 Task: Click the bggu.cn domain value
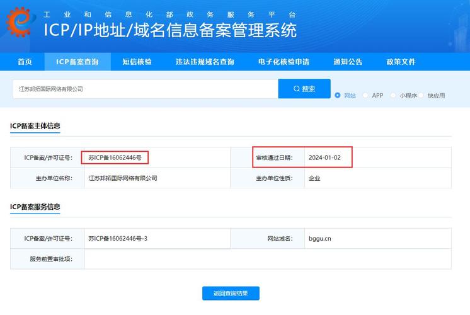(x=320, y=239)
